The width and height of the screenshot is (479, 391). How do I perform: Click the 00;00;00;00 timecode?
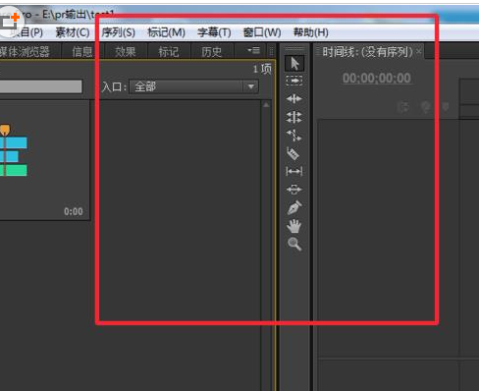click(377, 78)
